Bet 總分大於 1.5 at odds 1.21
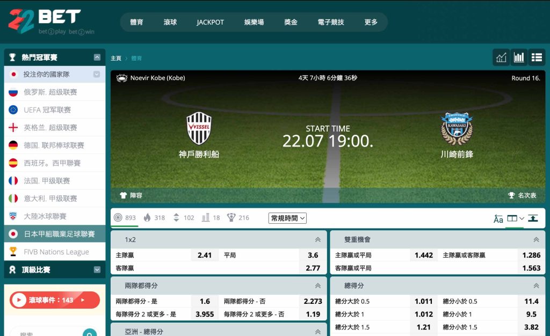Viewport: 550px width, 336px height. click(x=424, y=327)
